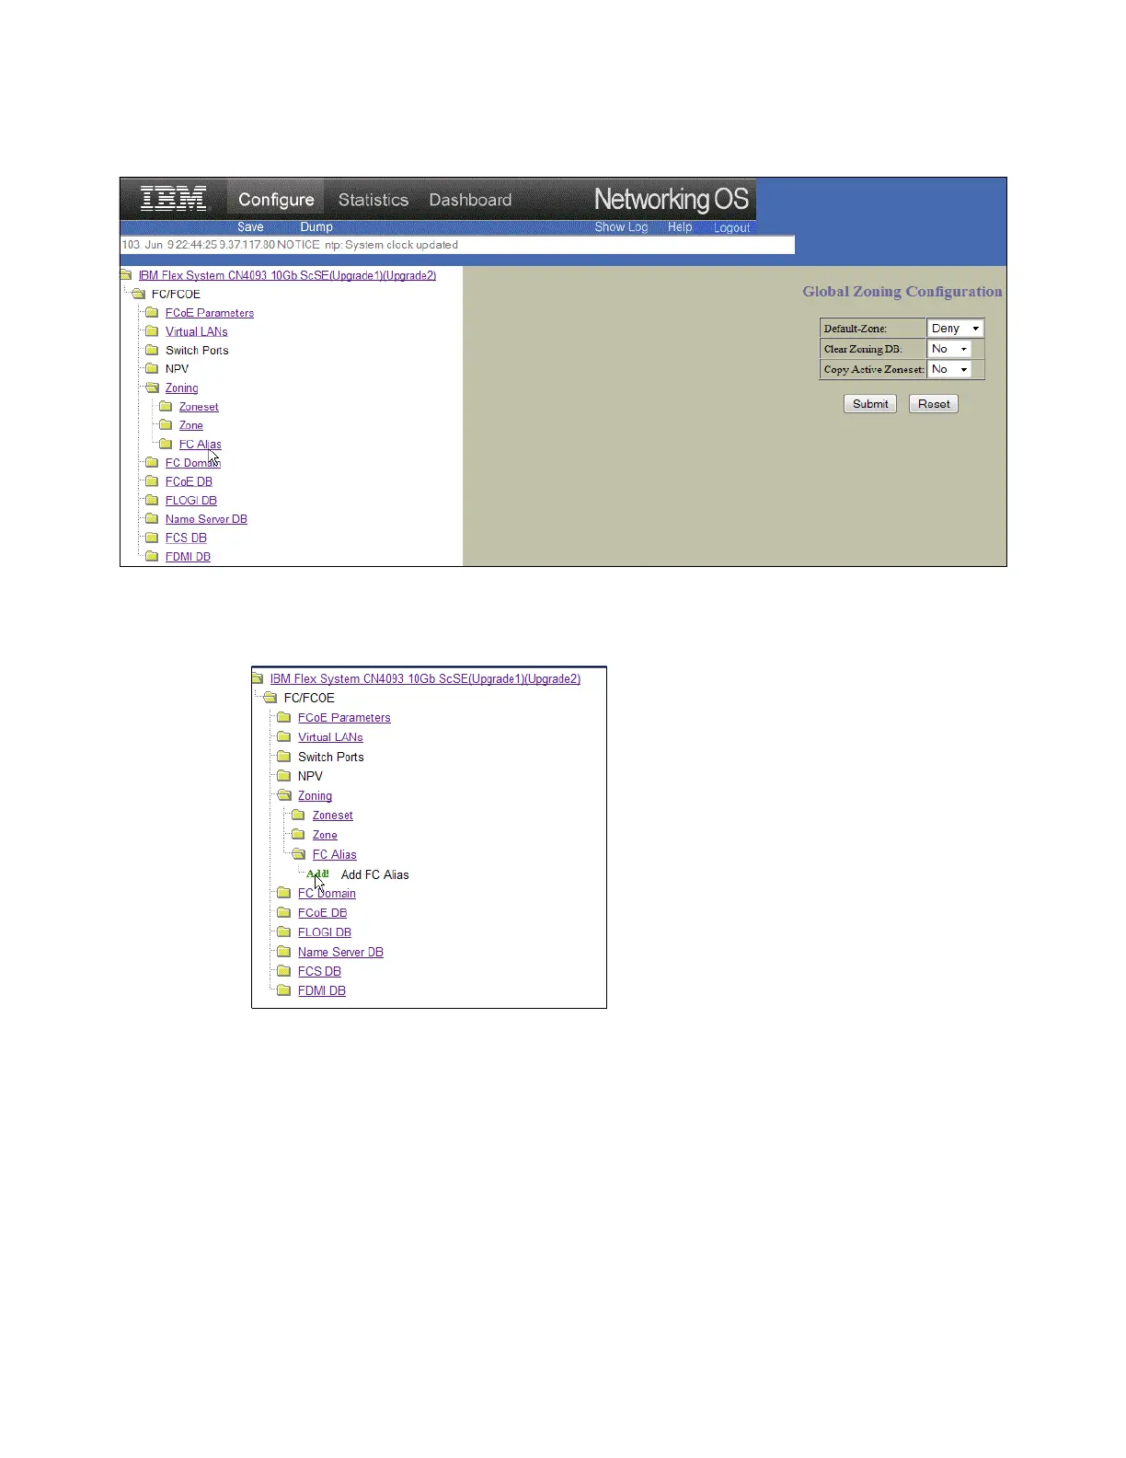This screenshot has width=1126, height=1458.
Task: Click the Submit button
Action: point(870,404)
